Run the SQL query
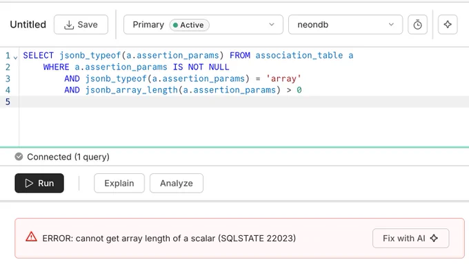 (x=39, y=183)
